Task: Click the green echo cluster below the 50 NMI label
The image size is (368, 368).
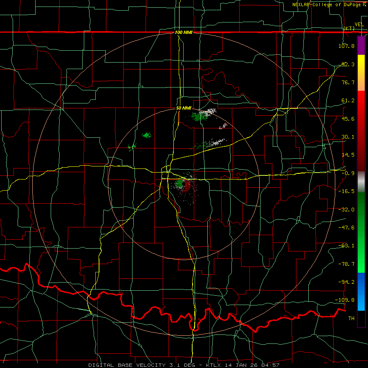Action: point(199,116)
